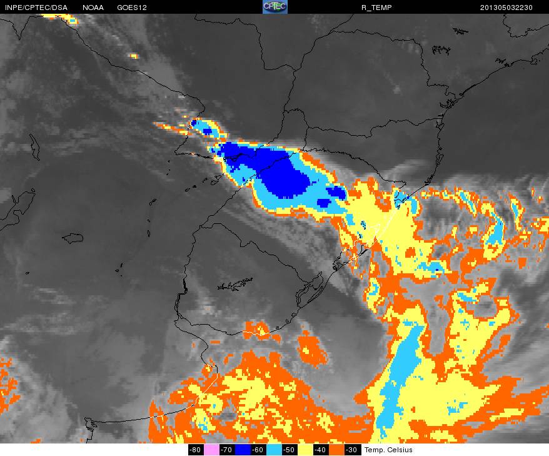Click the -40 legend value
This screenshot has height=456, width=549.
(320, 450)
